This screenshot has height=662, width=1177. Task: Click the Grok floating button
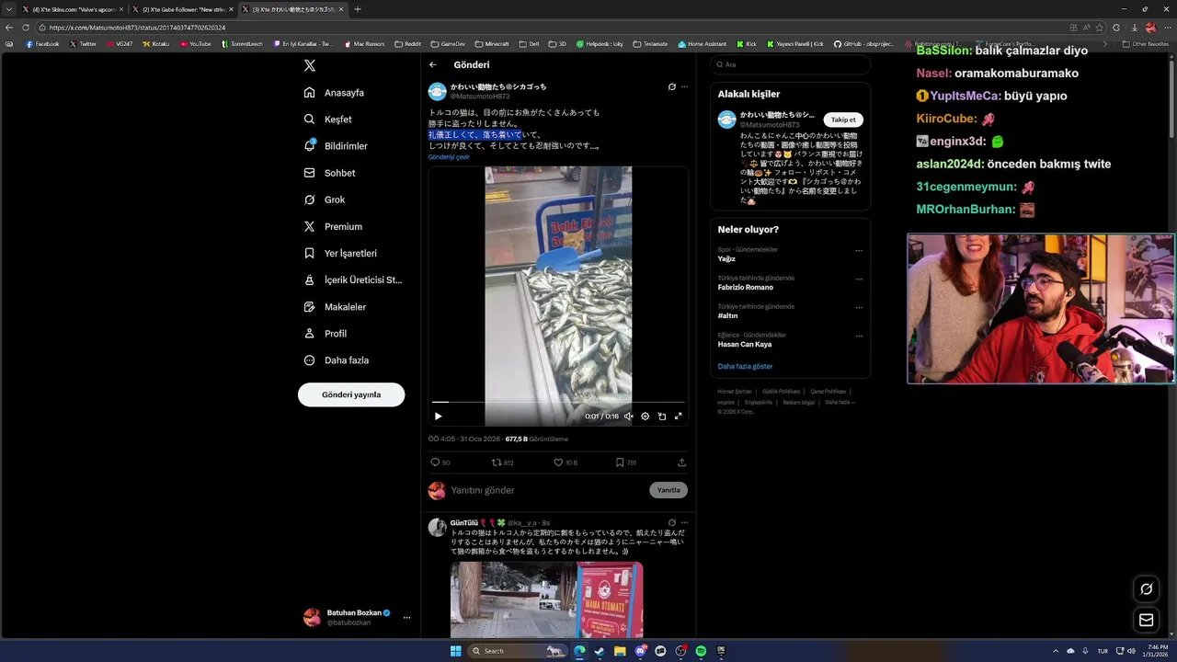[1147, 589]
